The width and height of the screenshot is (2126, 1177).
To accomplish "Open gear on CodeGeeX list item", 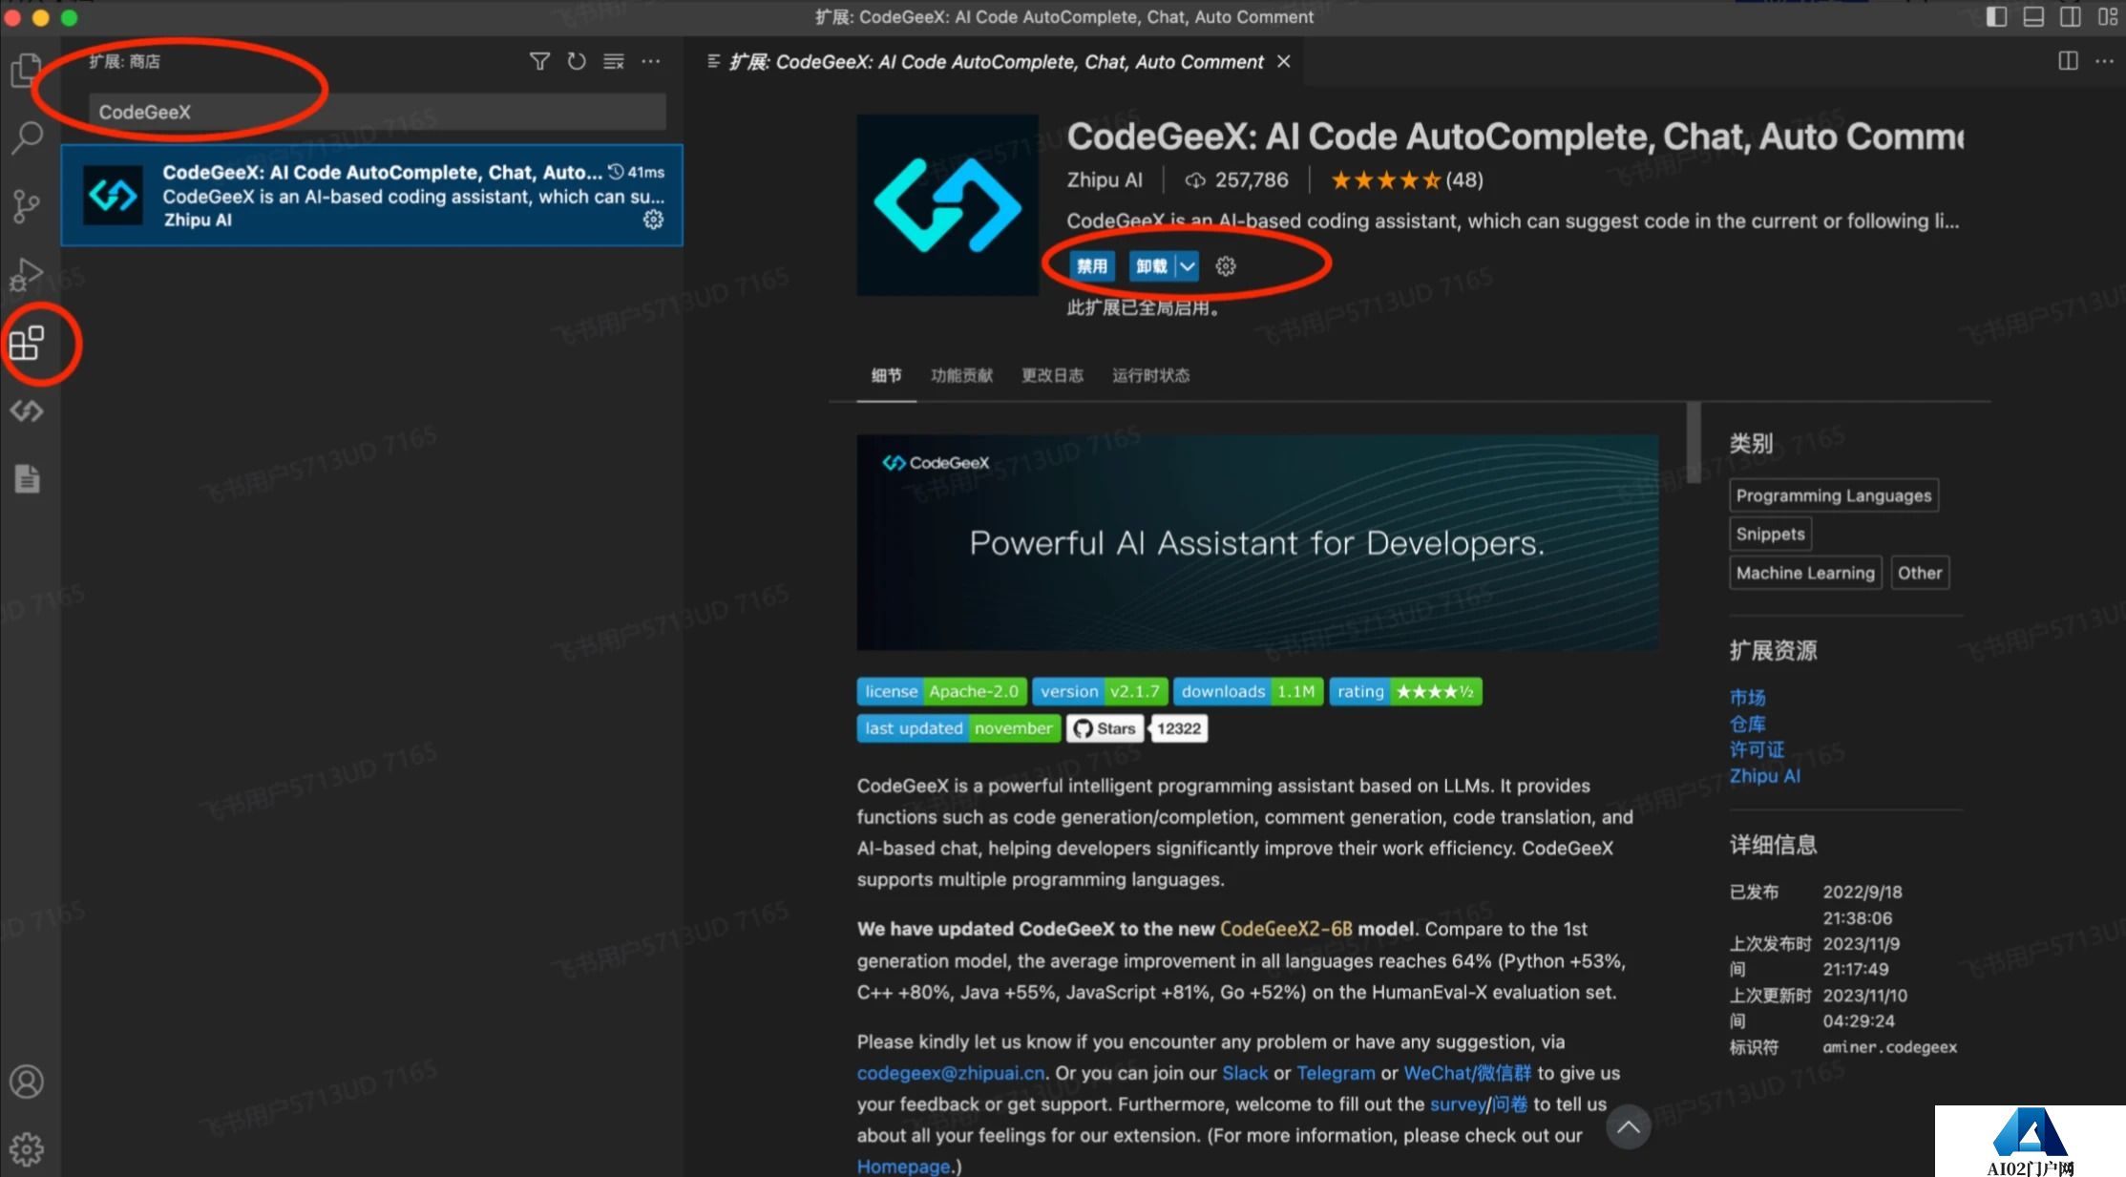I will coord(653,220).
